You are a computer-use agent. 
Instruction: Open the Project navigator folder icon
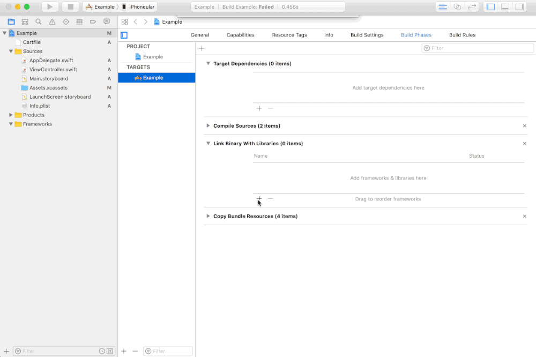[11, 22]
